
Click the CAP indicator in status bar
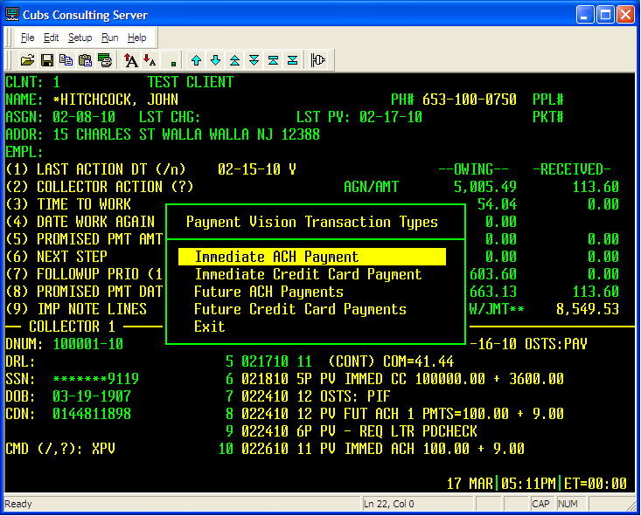[540, 504]
